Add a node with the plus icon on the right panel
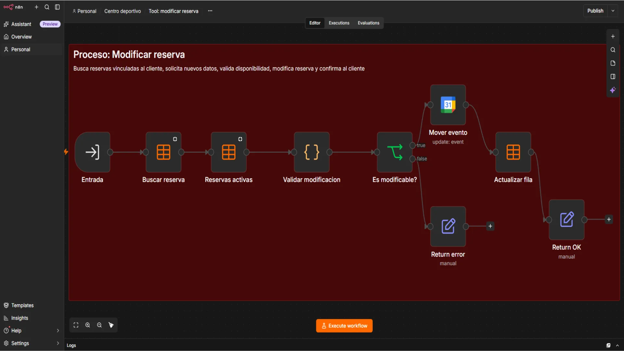 (613, 36)
